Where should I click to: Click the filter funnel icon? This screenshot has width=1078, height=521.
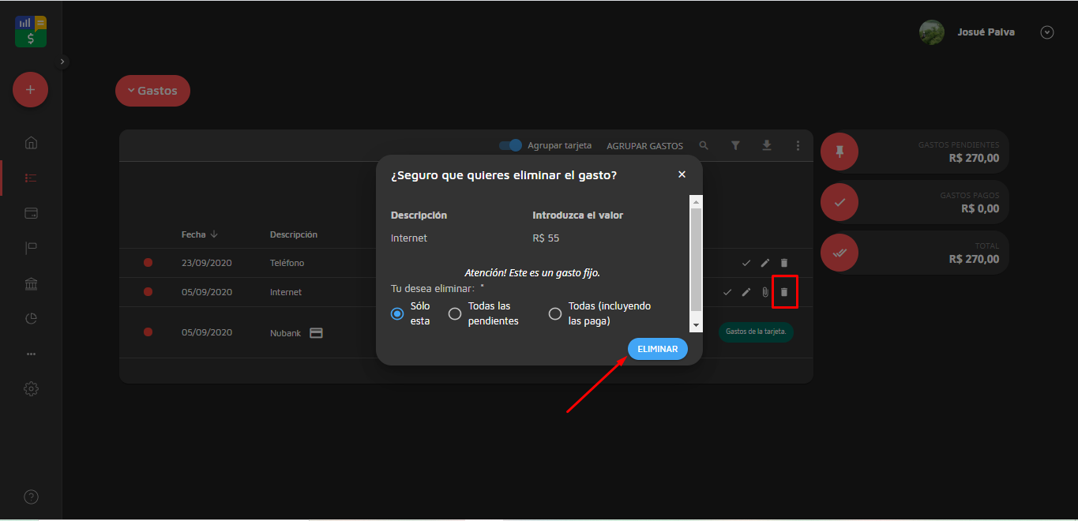pos(735,146)
